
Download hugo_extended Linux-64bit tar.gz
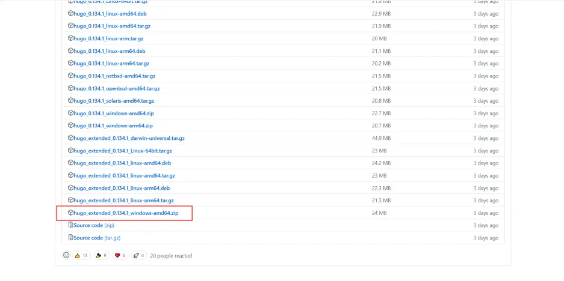tap(123, 151)
